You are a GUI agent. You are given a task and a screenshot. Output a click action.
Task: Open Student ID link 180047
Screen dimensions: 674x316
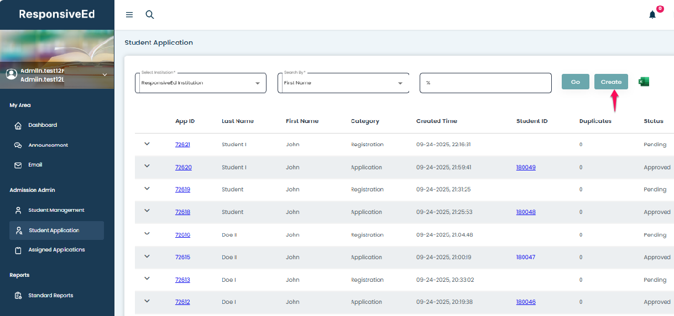[x=525, y=257]
